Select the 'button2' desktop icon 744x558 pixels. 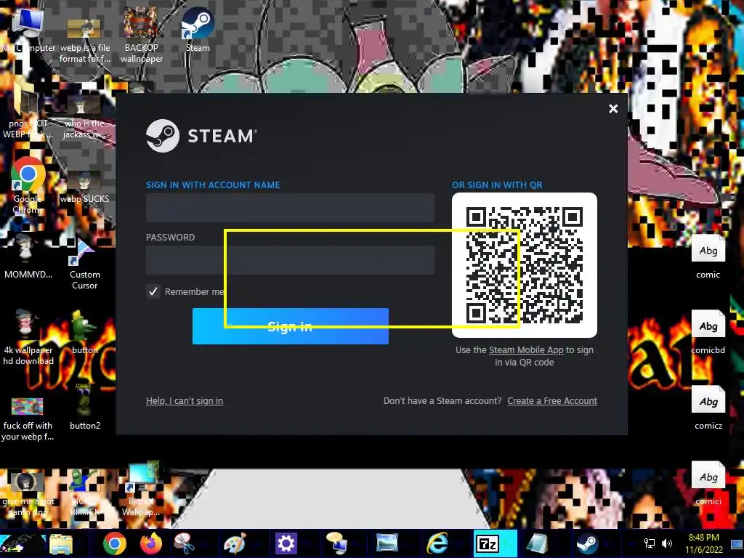coord(84,407)
